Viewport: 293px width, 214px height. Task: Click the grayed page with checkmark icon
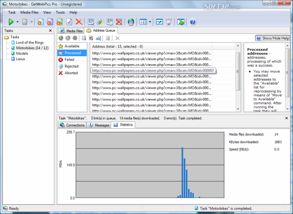(108, 38)
